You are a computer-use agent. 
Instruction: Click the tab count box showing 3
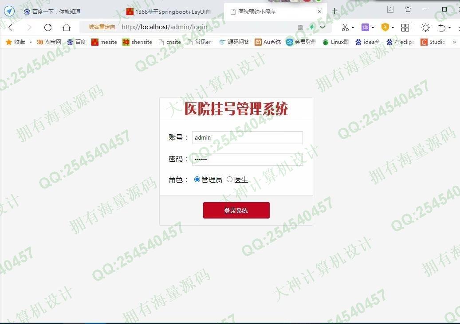point(390,9)
